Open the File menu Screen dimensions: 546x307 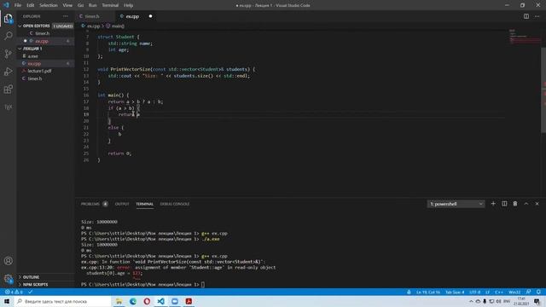coord(18,5)
